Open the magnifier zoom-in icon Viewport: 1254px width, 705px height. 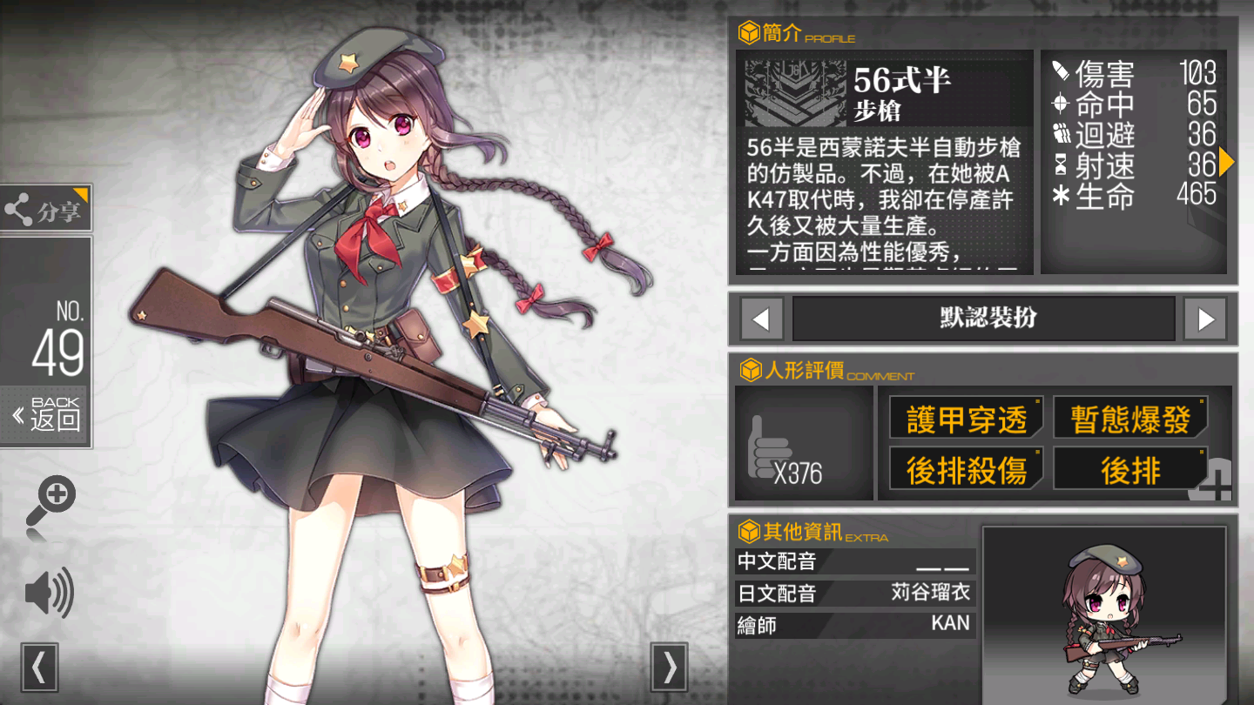coord(51,502)
